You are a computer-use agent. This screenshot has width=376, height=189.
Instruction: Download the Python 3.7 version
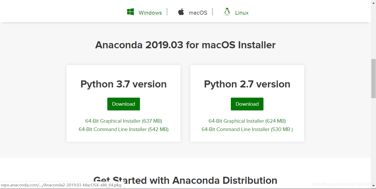[124, 104]
